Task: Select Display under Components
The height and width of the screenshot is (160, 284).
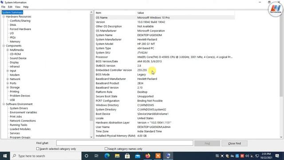Action: point(14,62)
